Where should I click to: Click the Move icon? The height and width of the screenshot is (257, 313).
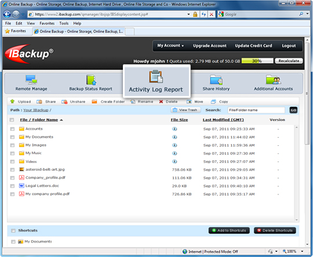[189, 102]
